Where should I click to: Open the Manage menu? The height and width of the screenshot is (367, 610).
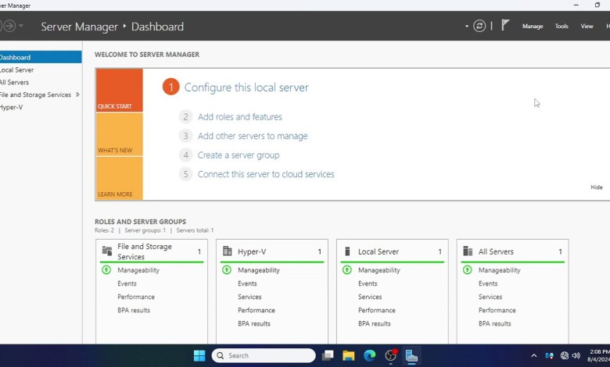(x=533, y=26)
